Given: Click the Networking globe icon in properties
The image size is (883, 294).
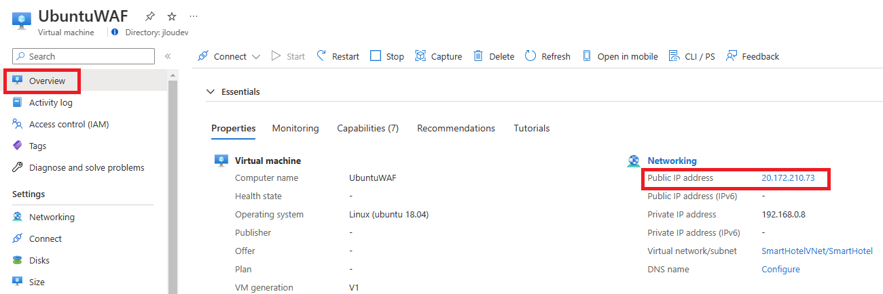Looking at the screenshot, I should [x=634, y=161].
